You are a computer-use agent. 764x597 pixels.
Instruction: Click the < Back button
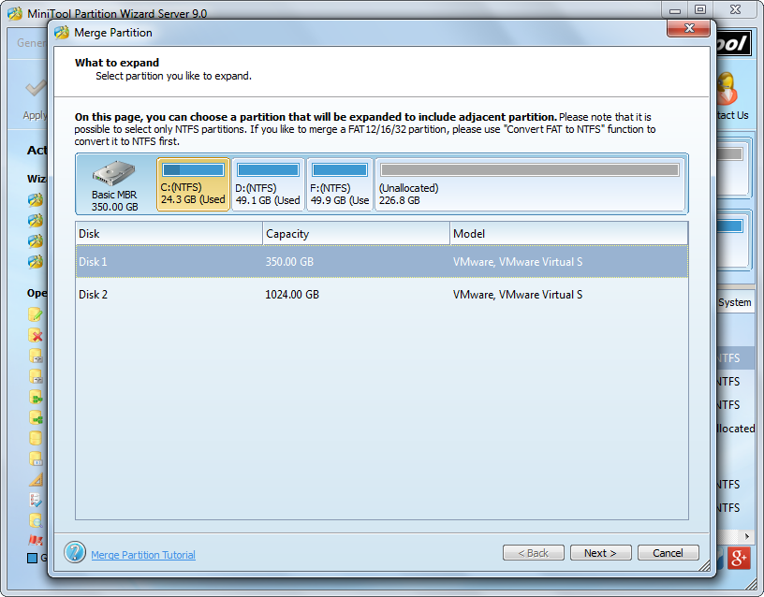click(534, 553)
